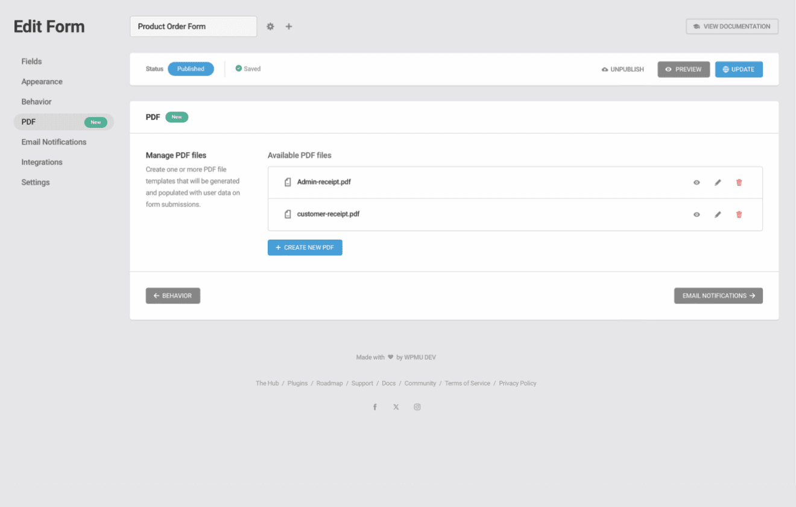The width and height of the screenshot is (796, 507).
Task: Preview Admin-receipt.pdf using the eye icon
Action: [696, 182]
